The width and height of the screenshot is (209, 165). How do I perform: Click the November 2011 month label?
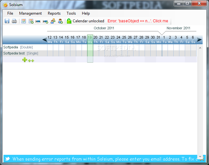tap(178, 28)
